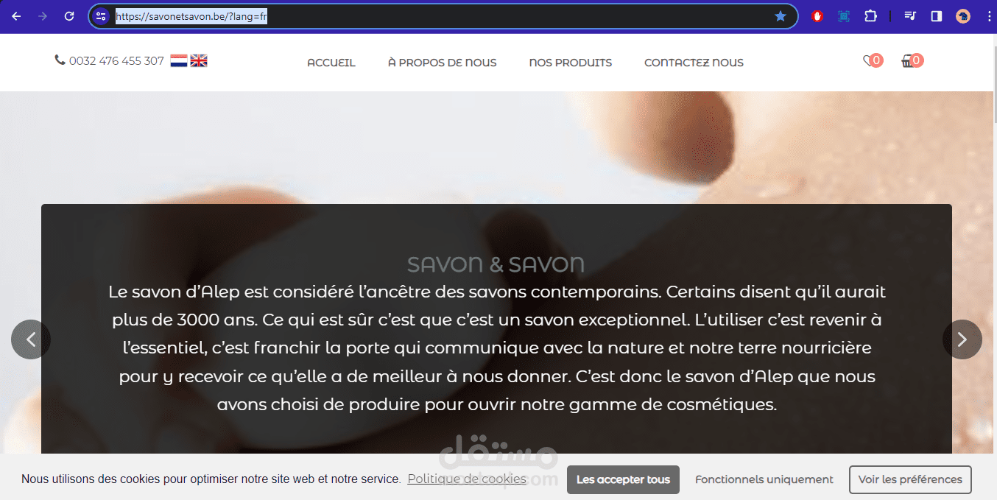Switch site language via Dutch flag
Image resolution: width=997 pixels, height=500 pixels.
pos(178,61)
